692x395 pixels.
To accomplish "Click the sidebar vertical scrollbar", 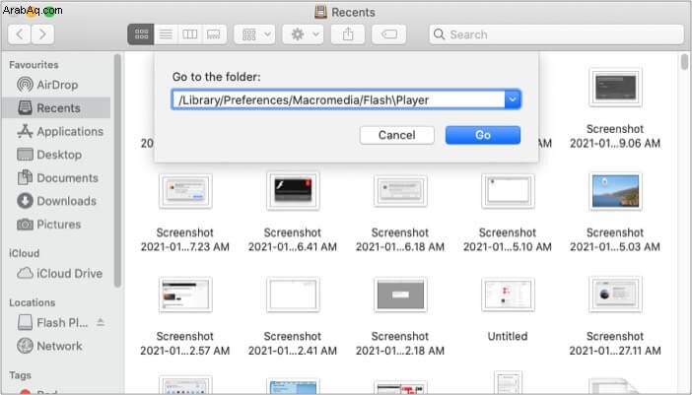I will tap(118, 171).
